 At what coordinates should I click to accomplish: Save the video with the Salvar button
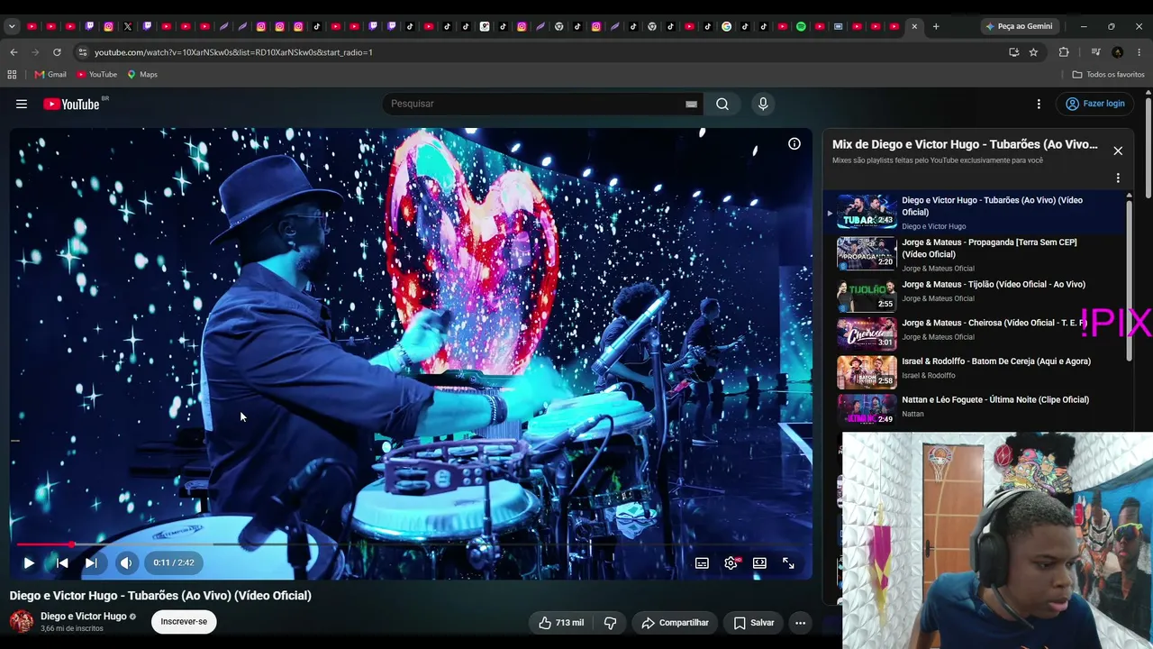point(754,623)
